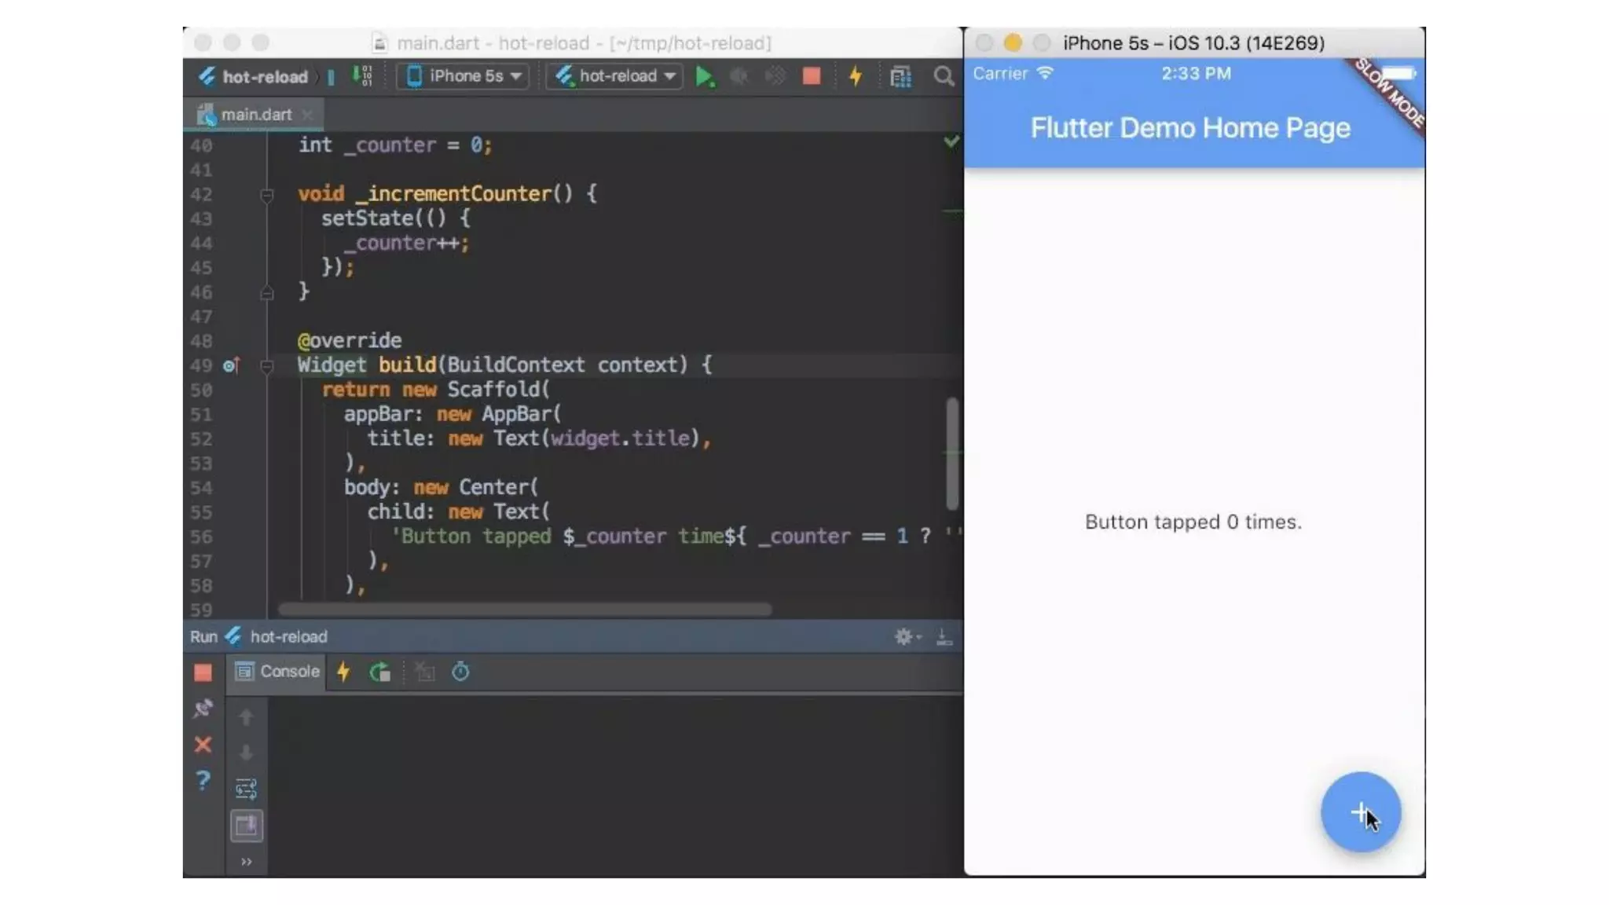Viewport: 1609px width, 905px height.
Task: Open the hot-reload run configuration dropdown
Action: (x=616, y=76)
